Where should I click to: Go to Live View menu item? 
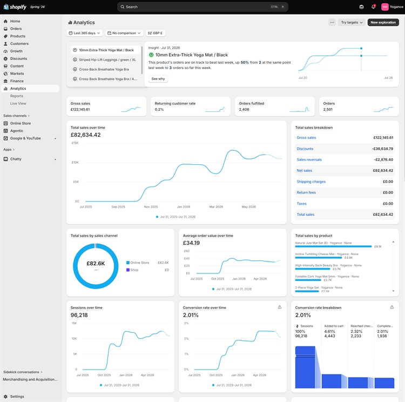18,103
